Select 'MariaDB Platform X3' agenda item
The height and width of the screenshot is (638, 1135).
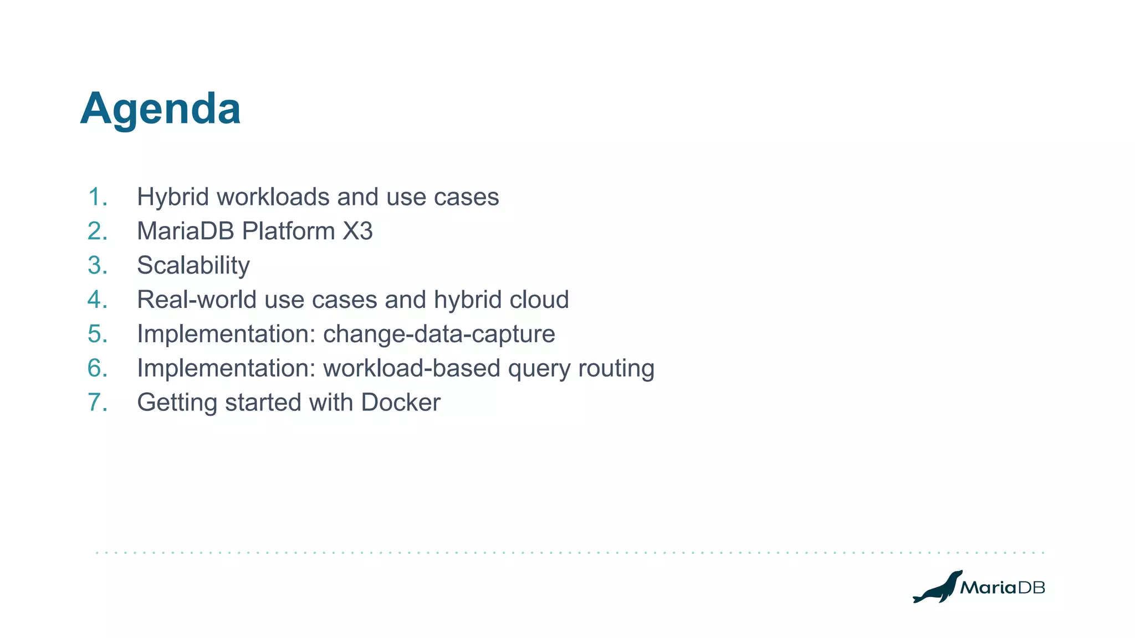coord(254,231)
